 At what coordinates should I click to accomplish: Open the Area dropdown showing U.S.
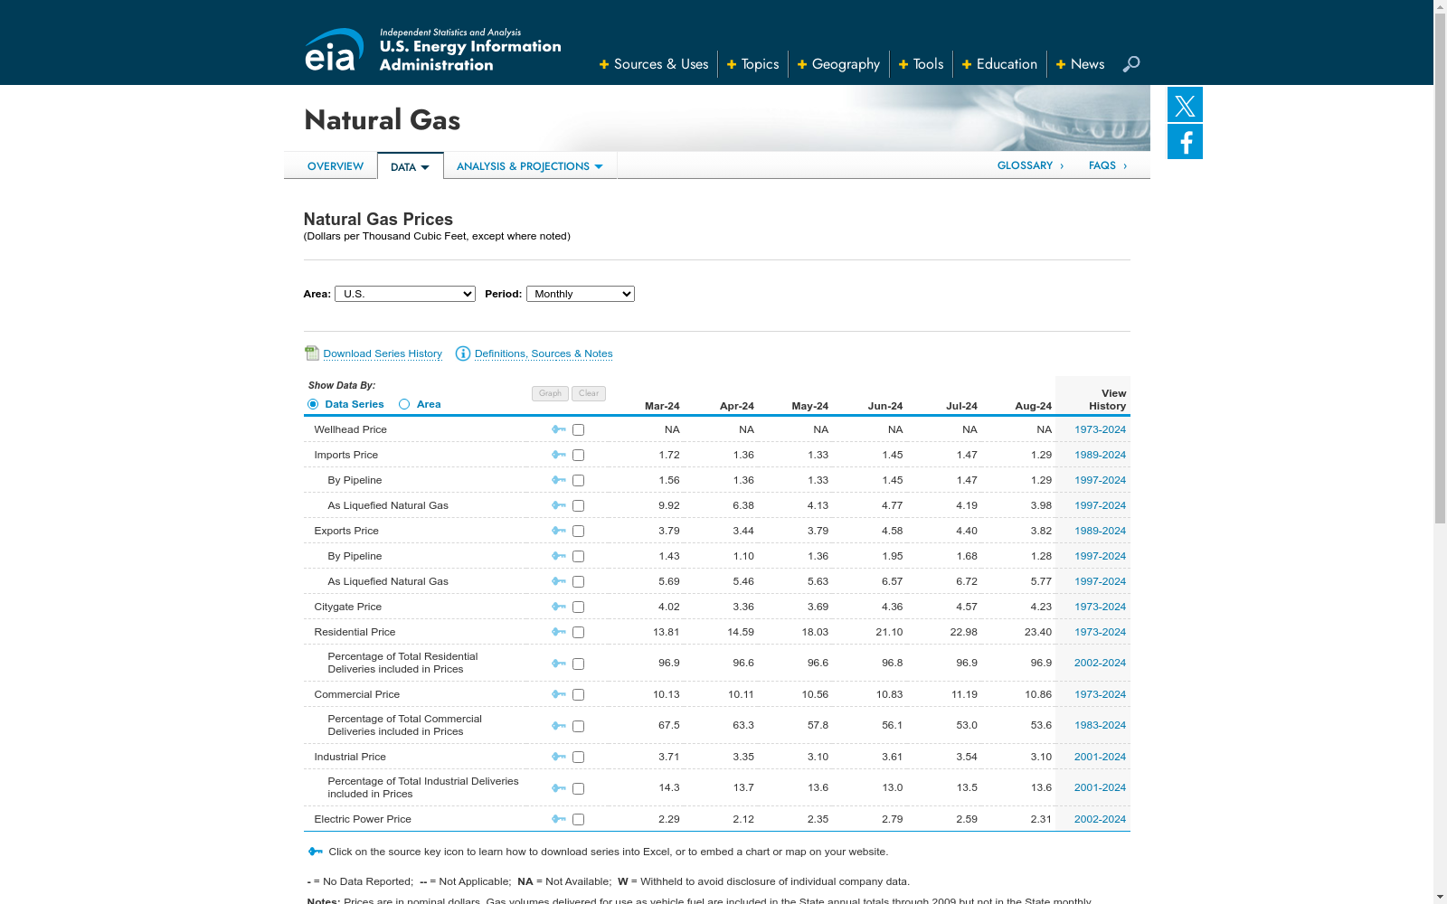click(405, 294)
